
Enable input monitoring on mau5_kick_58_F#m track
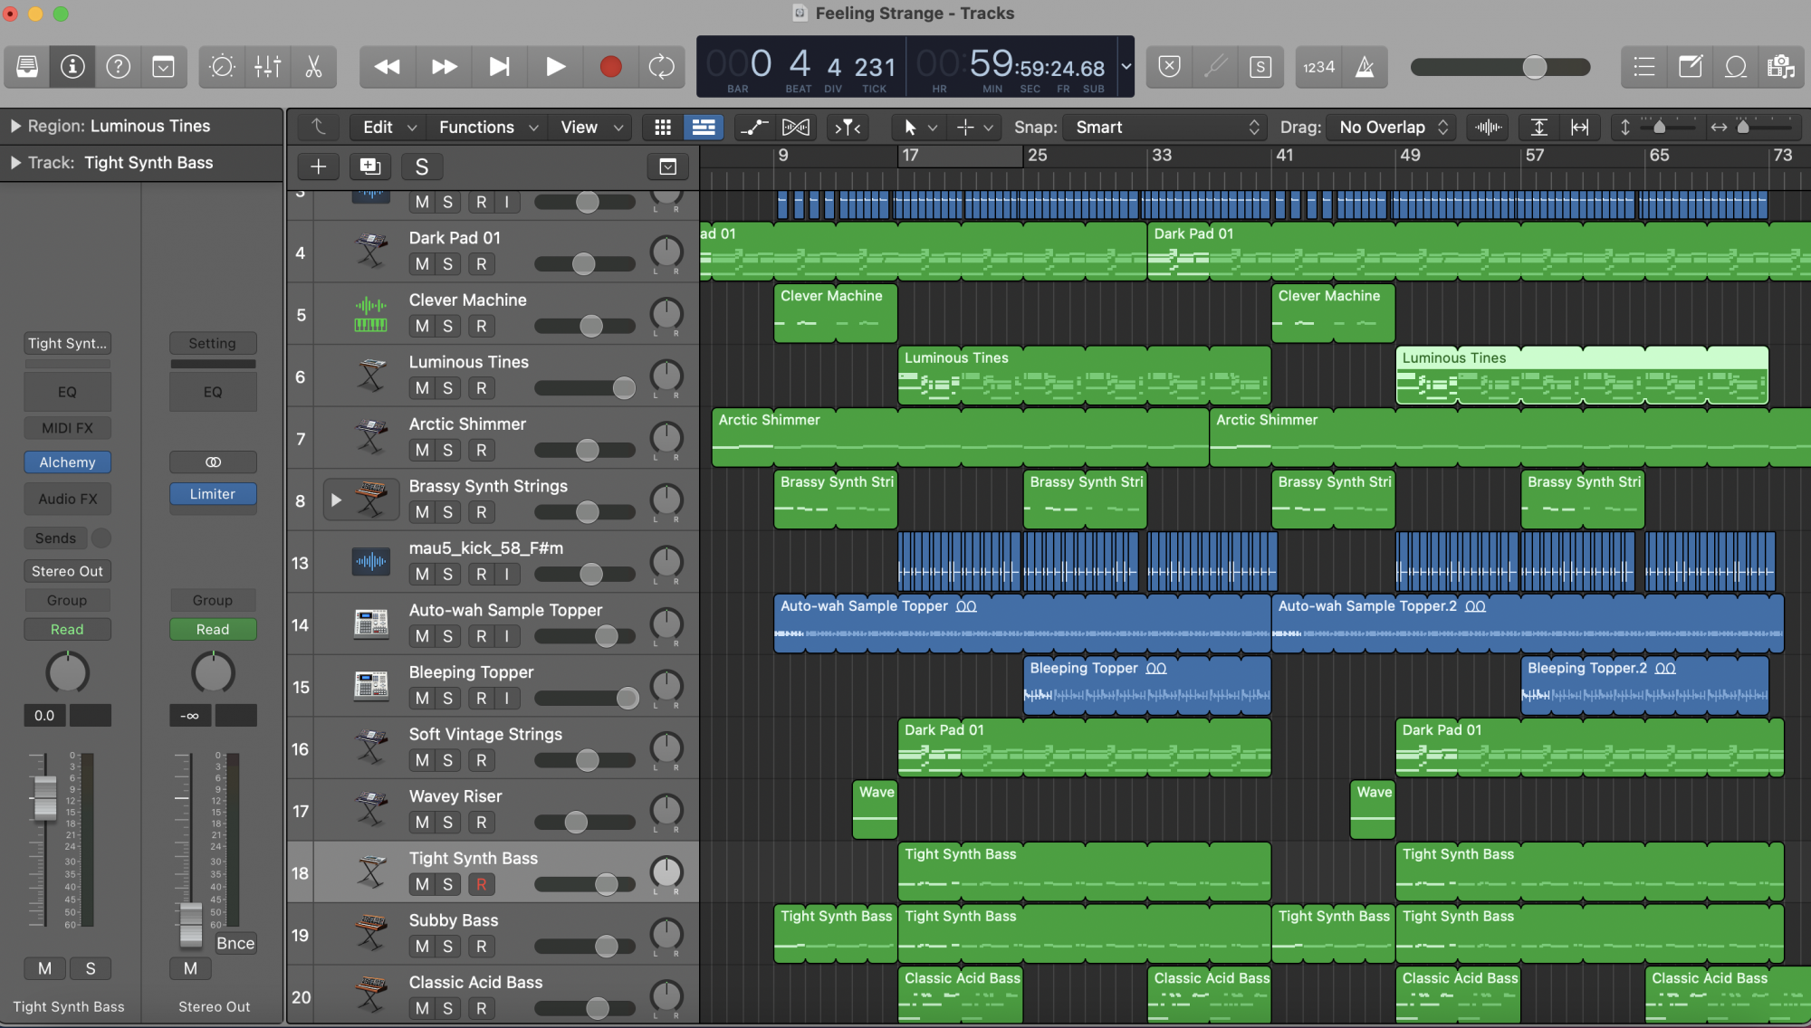(506, 574)
